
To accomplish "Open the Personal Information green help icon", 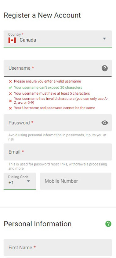I will [x=108, y=224].
